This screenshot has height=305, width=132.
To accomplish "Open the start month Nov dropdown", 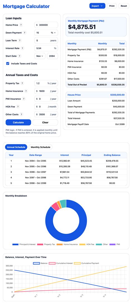I will pos(40,56).
